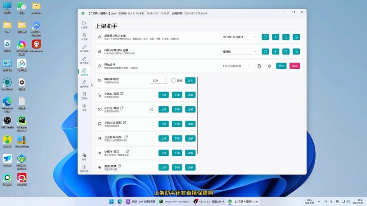Image resolution: width=367 pixels, height=206 pixels.
Task: Toggle the power button in 小时达-商品 row
Action: tap(152, 109)
